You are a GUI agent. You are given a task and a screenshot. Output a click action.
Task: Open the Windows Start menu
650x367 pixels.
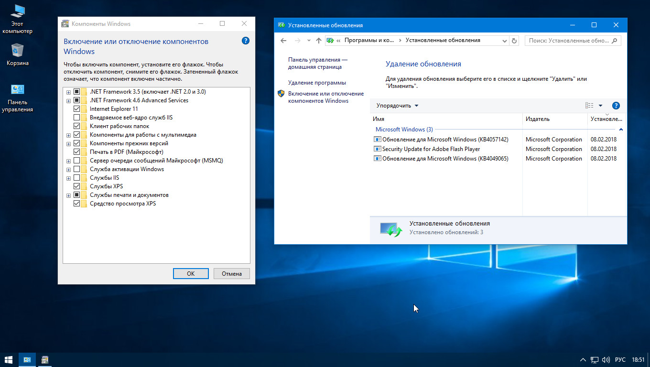[x=9, y=359]
